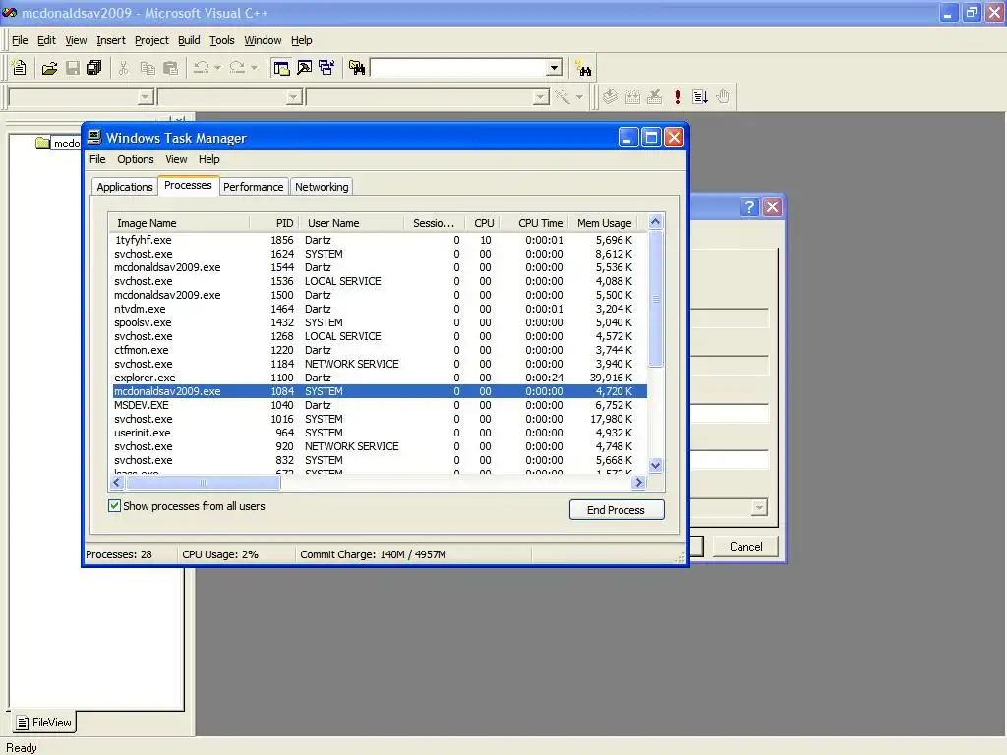The height and width of the screenshot is (755, 1007).
Task: Switch to the Applications tab
Action: 125,186
